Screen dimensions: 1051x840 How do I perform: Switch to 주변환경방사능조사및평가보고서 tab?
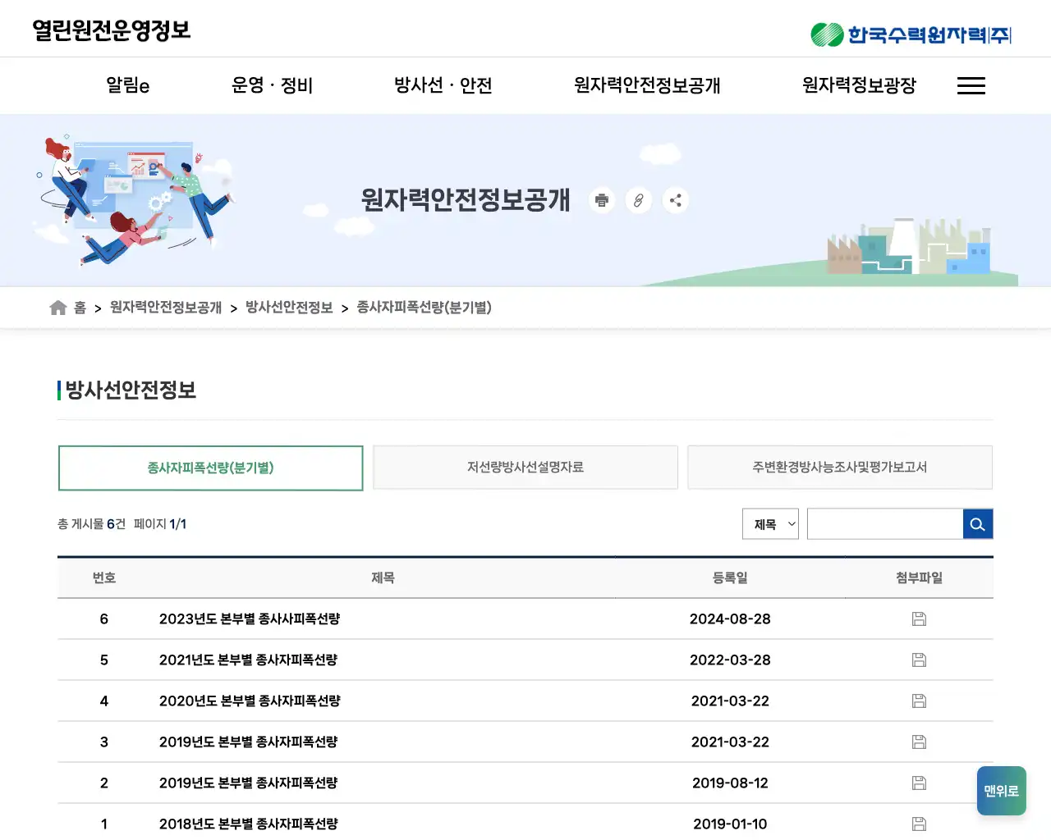click(x=840, y=467)
